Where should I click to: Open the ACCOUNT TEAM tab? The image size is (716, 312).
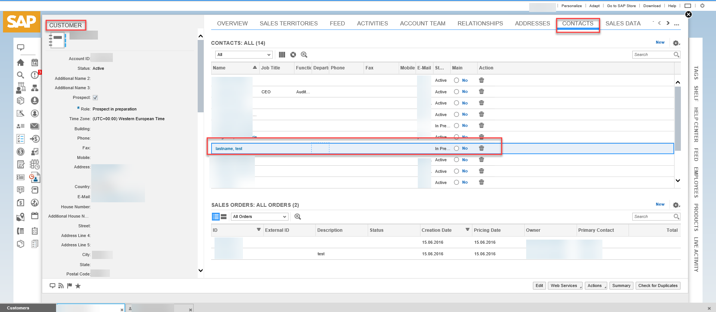pos(423,24)
